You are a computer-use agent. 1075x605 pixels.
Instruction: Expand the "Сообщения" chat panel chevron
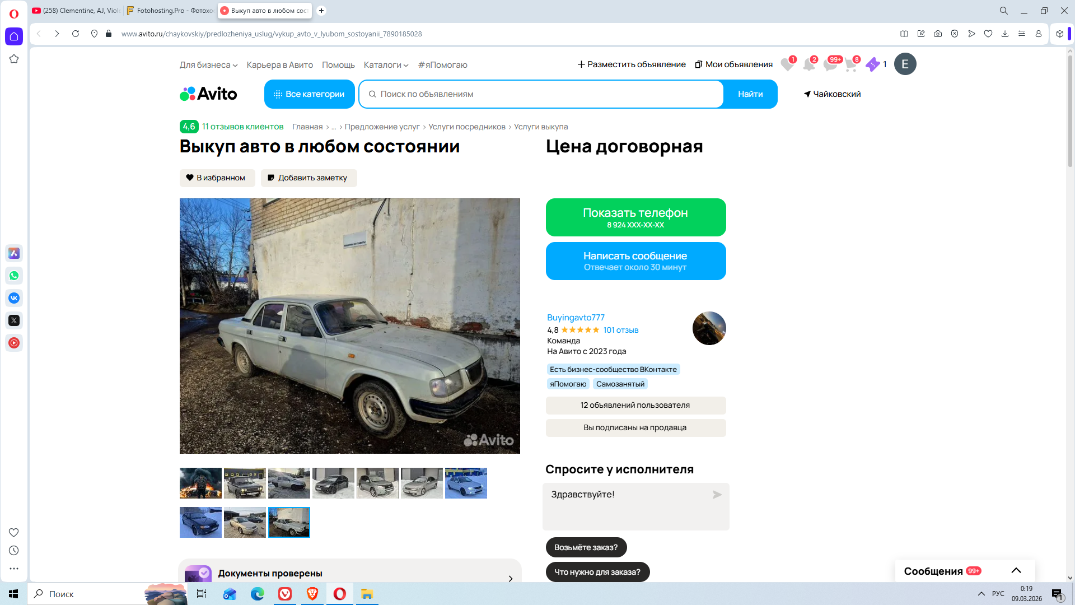click(x=1016, y=571)
